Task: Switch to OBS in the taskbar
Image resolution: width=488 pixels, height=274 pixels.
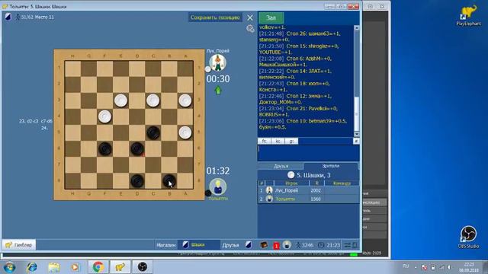Action: (x=143, y=267)
